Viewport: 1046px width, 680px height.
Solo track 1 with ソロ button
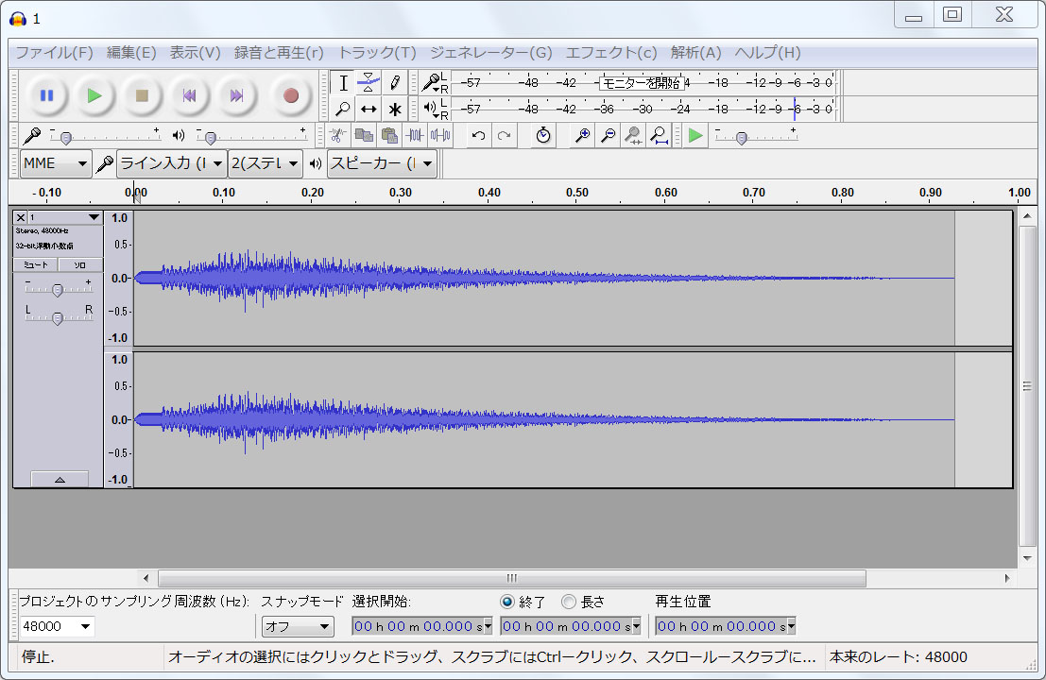point(80,265)
